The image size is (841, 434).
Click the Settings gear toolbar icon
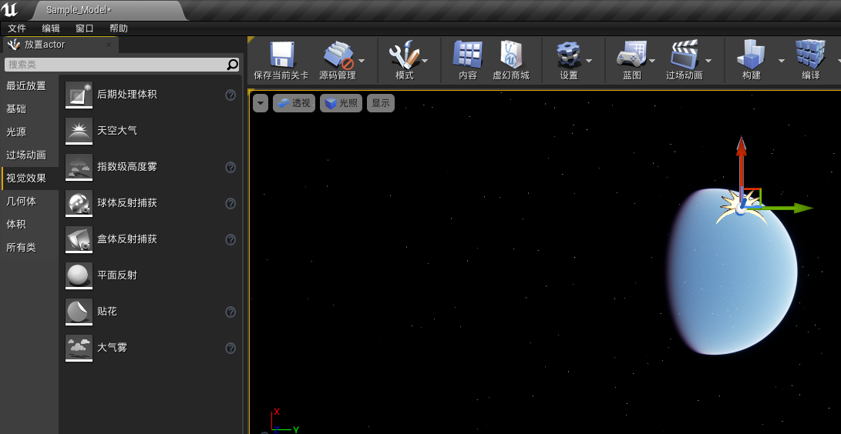pos(569,55)
